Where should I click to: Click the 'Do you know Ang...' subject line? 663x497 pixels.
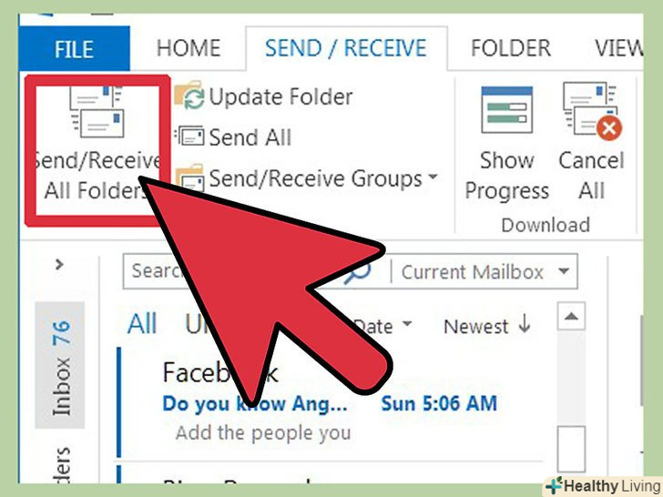pos(255,404)
